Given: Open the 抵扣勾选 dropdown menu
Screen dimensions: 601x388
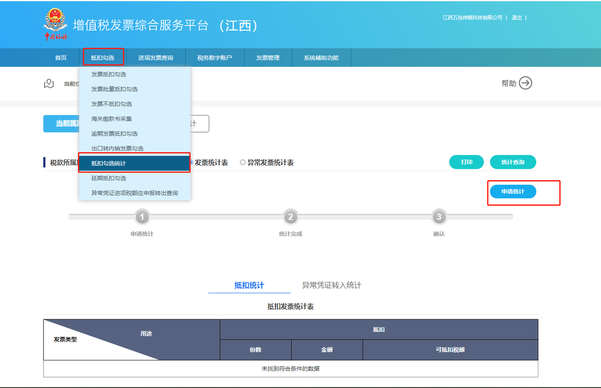Looking at the screenshot, I should point(103,58).
